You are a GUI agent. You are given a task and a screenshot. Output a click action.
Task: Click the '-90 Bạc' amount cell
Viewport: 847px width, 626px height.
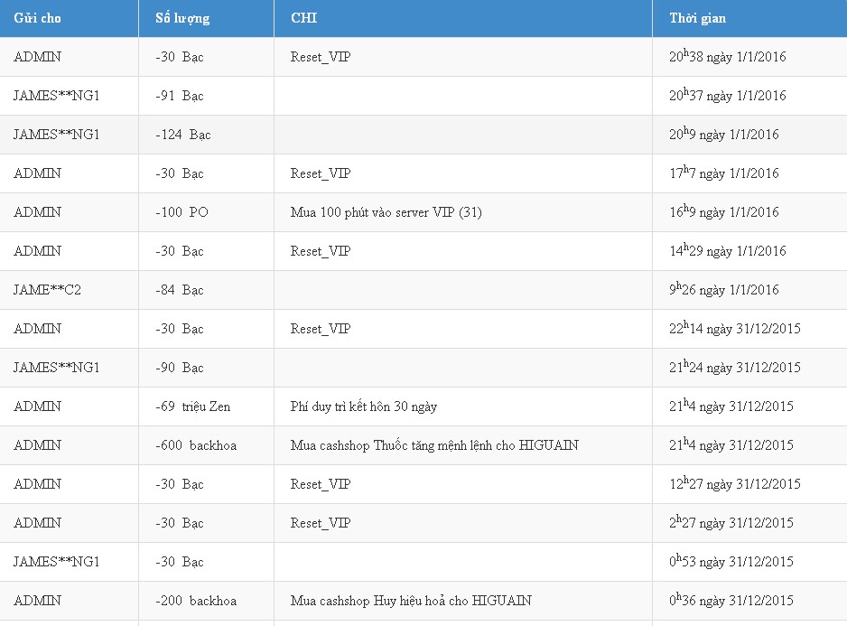click(x=207, y=368)
